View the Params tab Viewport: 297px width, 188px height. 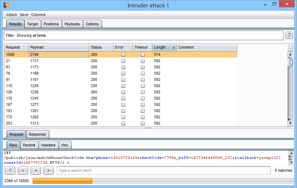(x=29, y=145)
